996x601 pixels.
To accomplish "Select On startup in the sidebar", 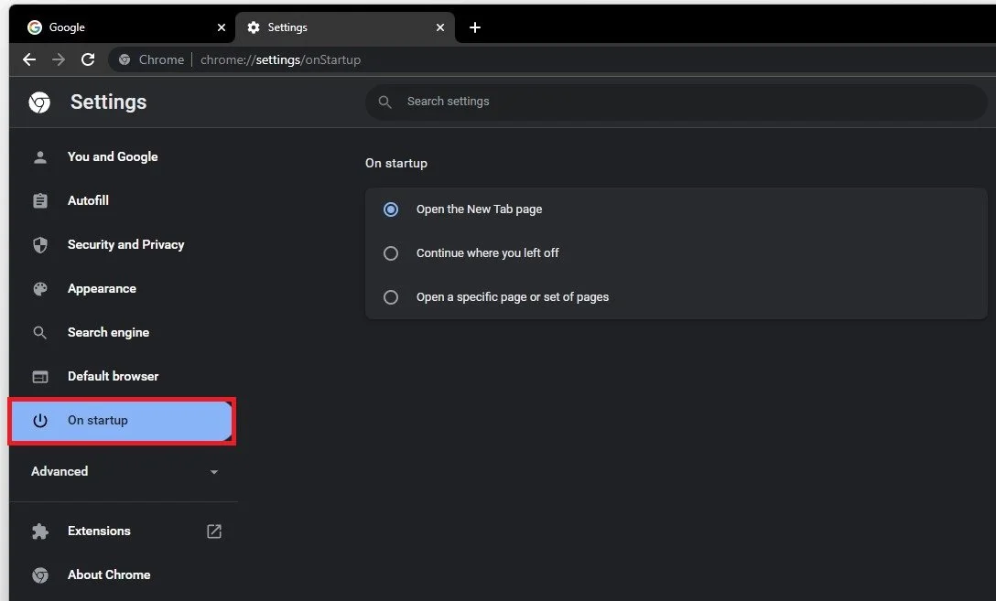I will (x=122, y=421).
